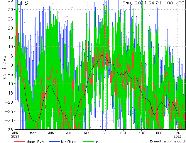Click the '-35' y-axis tick value
Viewport: 186px width, 143px height.
click(x=9, y=130)
